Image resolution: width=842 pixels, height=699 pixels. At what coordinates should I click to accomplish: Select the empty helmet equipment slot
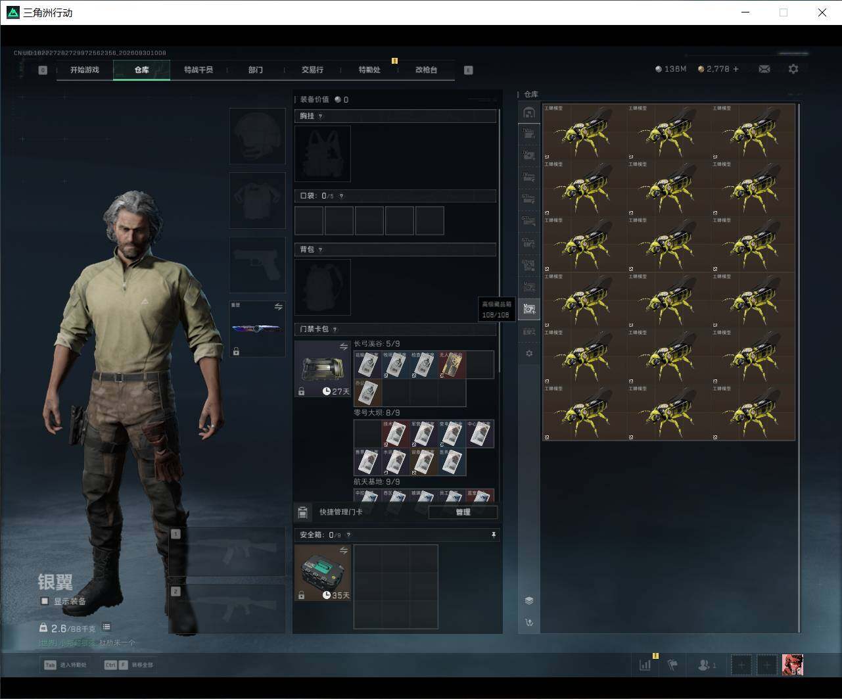tap(257, 136)
